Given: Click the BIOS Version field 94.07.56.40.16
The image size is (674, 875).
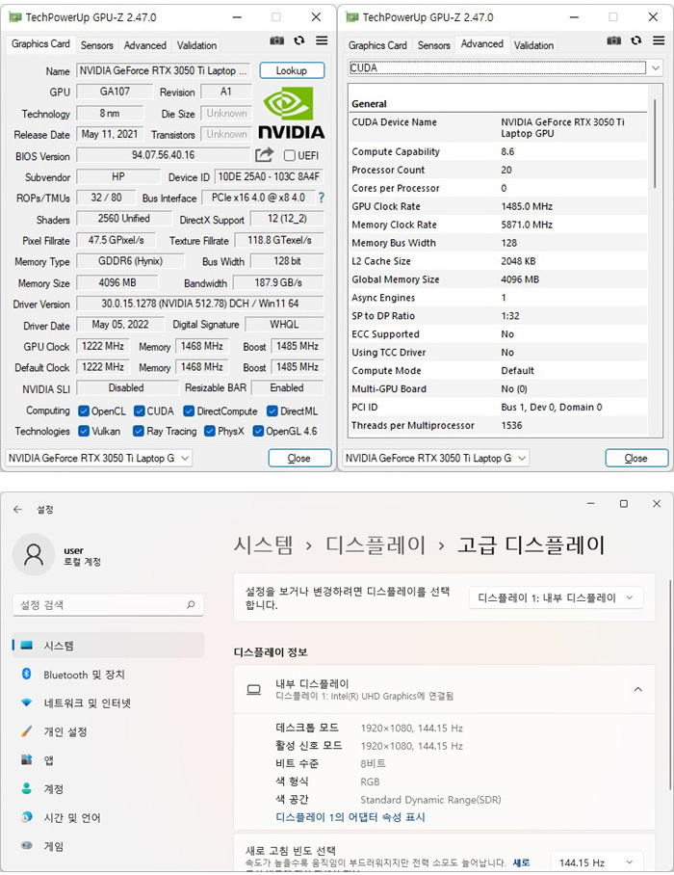Looking at the screenshot, I should tap(164, 155).
